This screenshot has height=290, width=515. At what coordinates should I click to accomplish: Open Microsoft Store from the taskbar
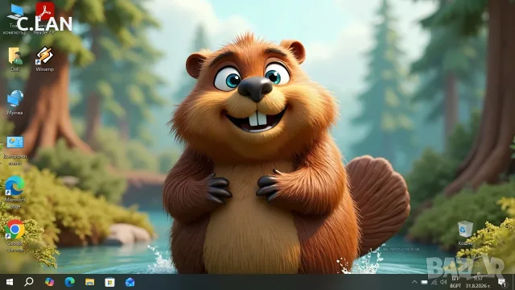[x=109, y=282]
